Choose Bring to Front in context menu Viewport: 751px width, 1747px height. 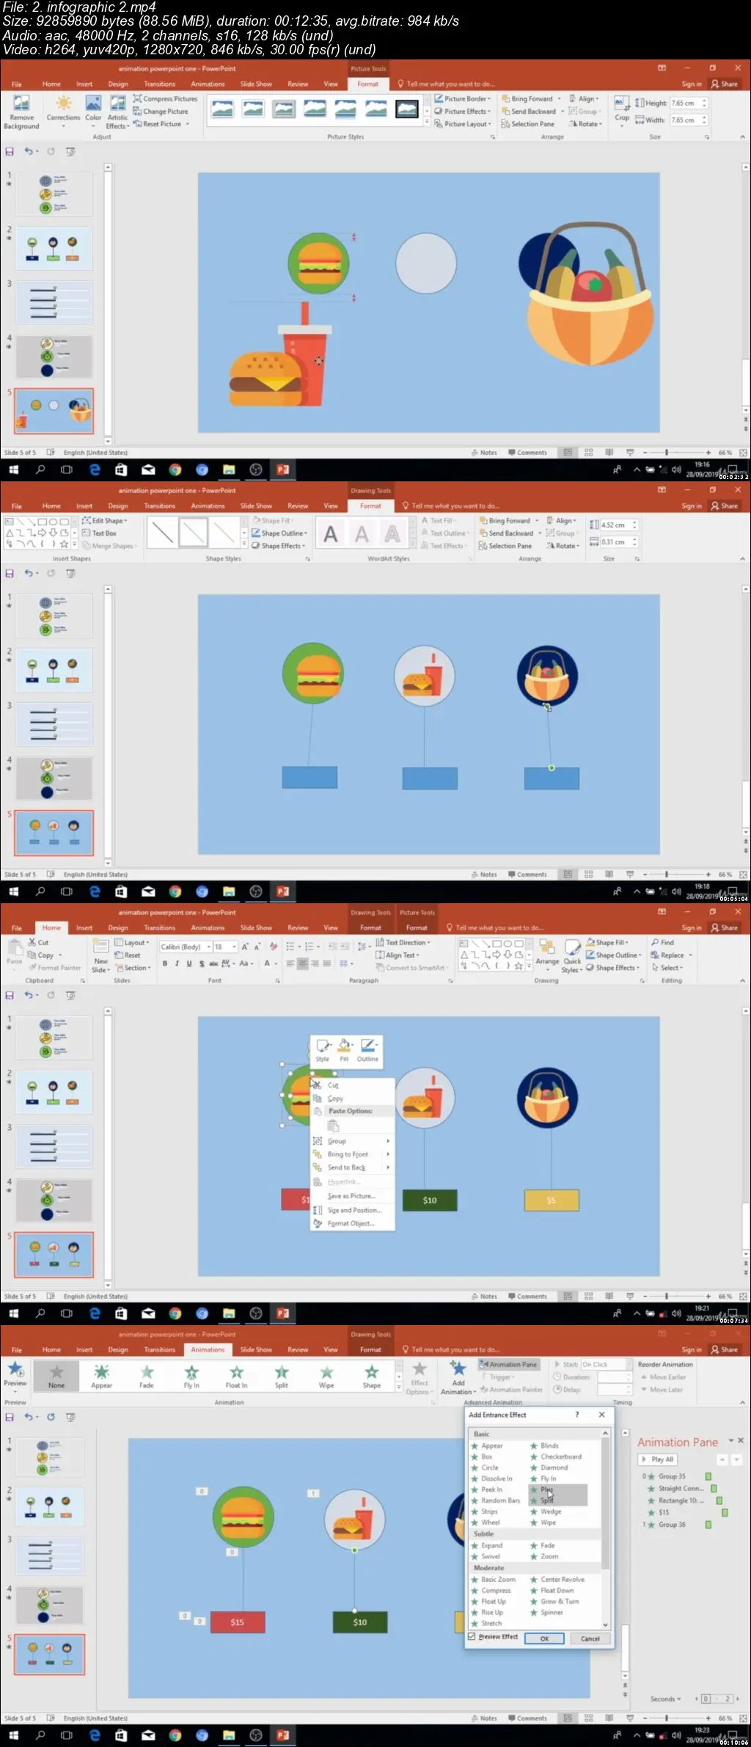[352, 1154]
